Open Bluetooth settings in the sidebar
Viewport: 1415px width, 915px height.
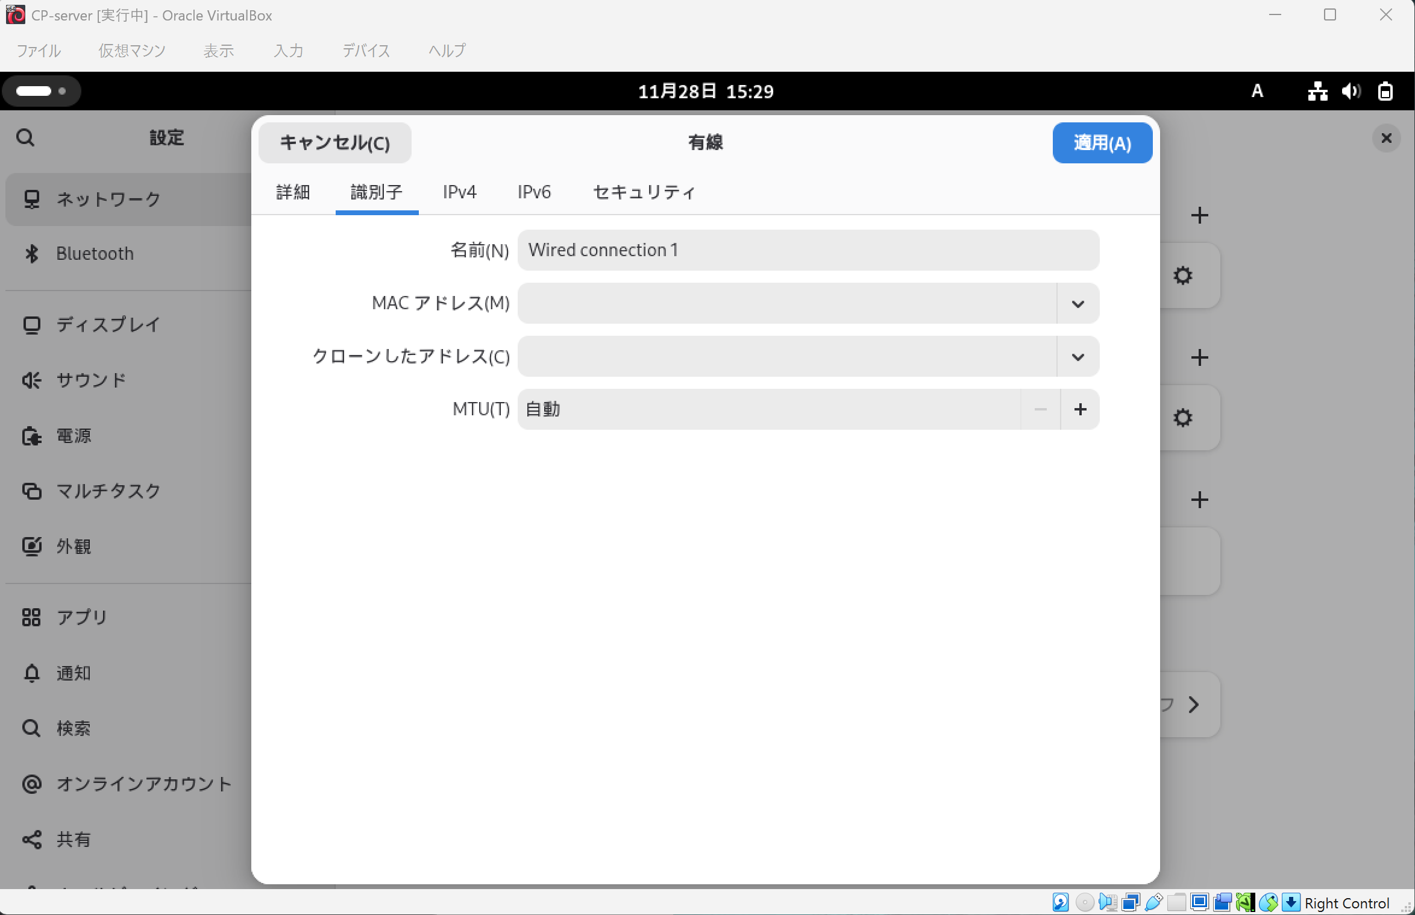[x=95, y=253]
